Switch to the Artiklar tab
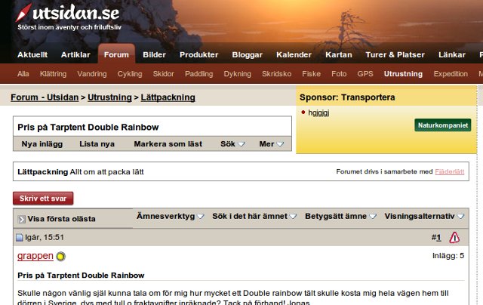 coord(75,55)
